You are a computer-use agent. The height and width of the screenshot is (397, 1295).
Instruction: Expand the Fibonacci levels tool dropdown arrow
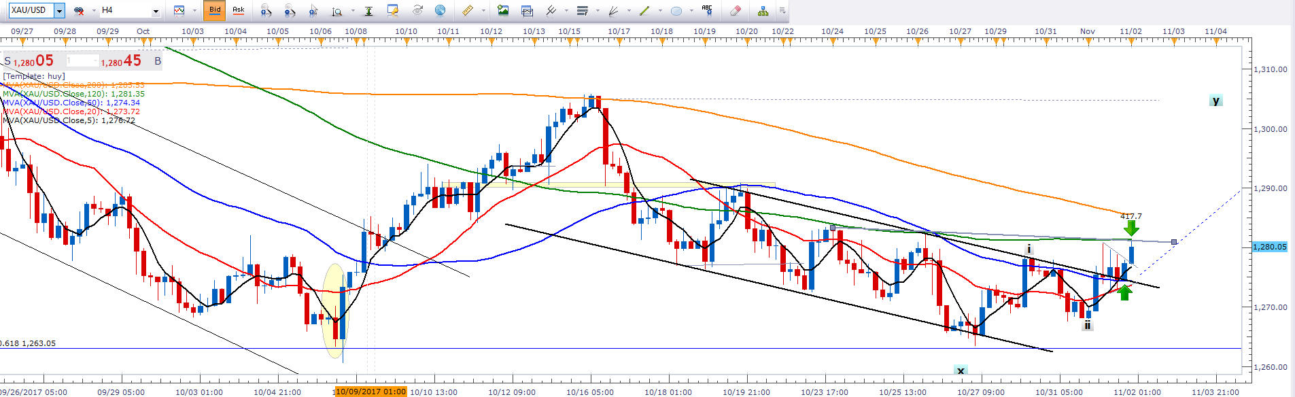point(598,10)
